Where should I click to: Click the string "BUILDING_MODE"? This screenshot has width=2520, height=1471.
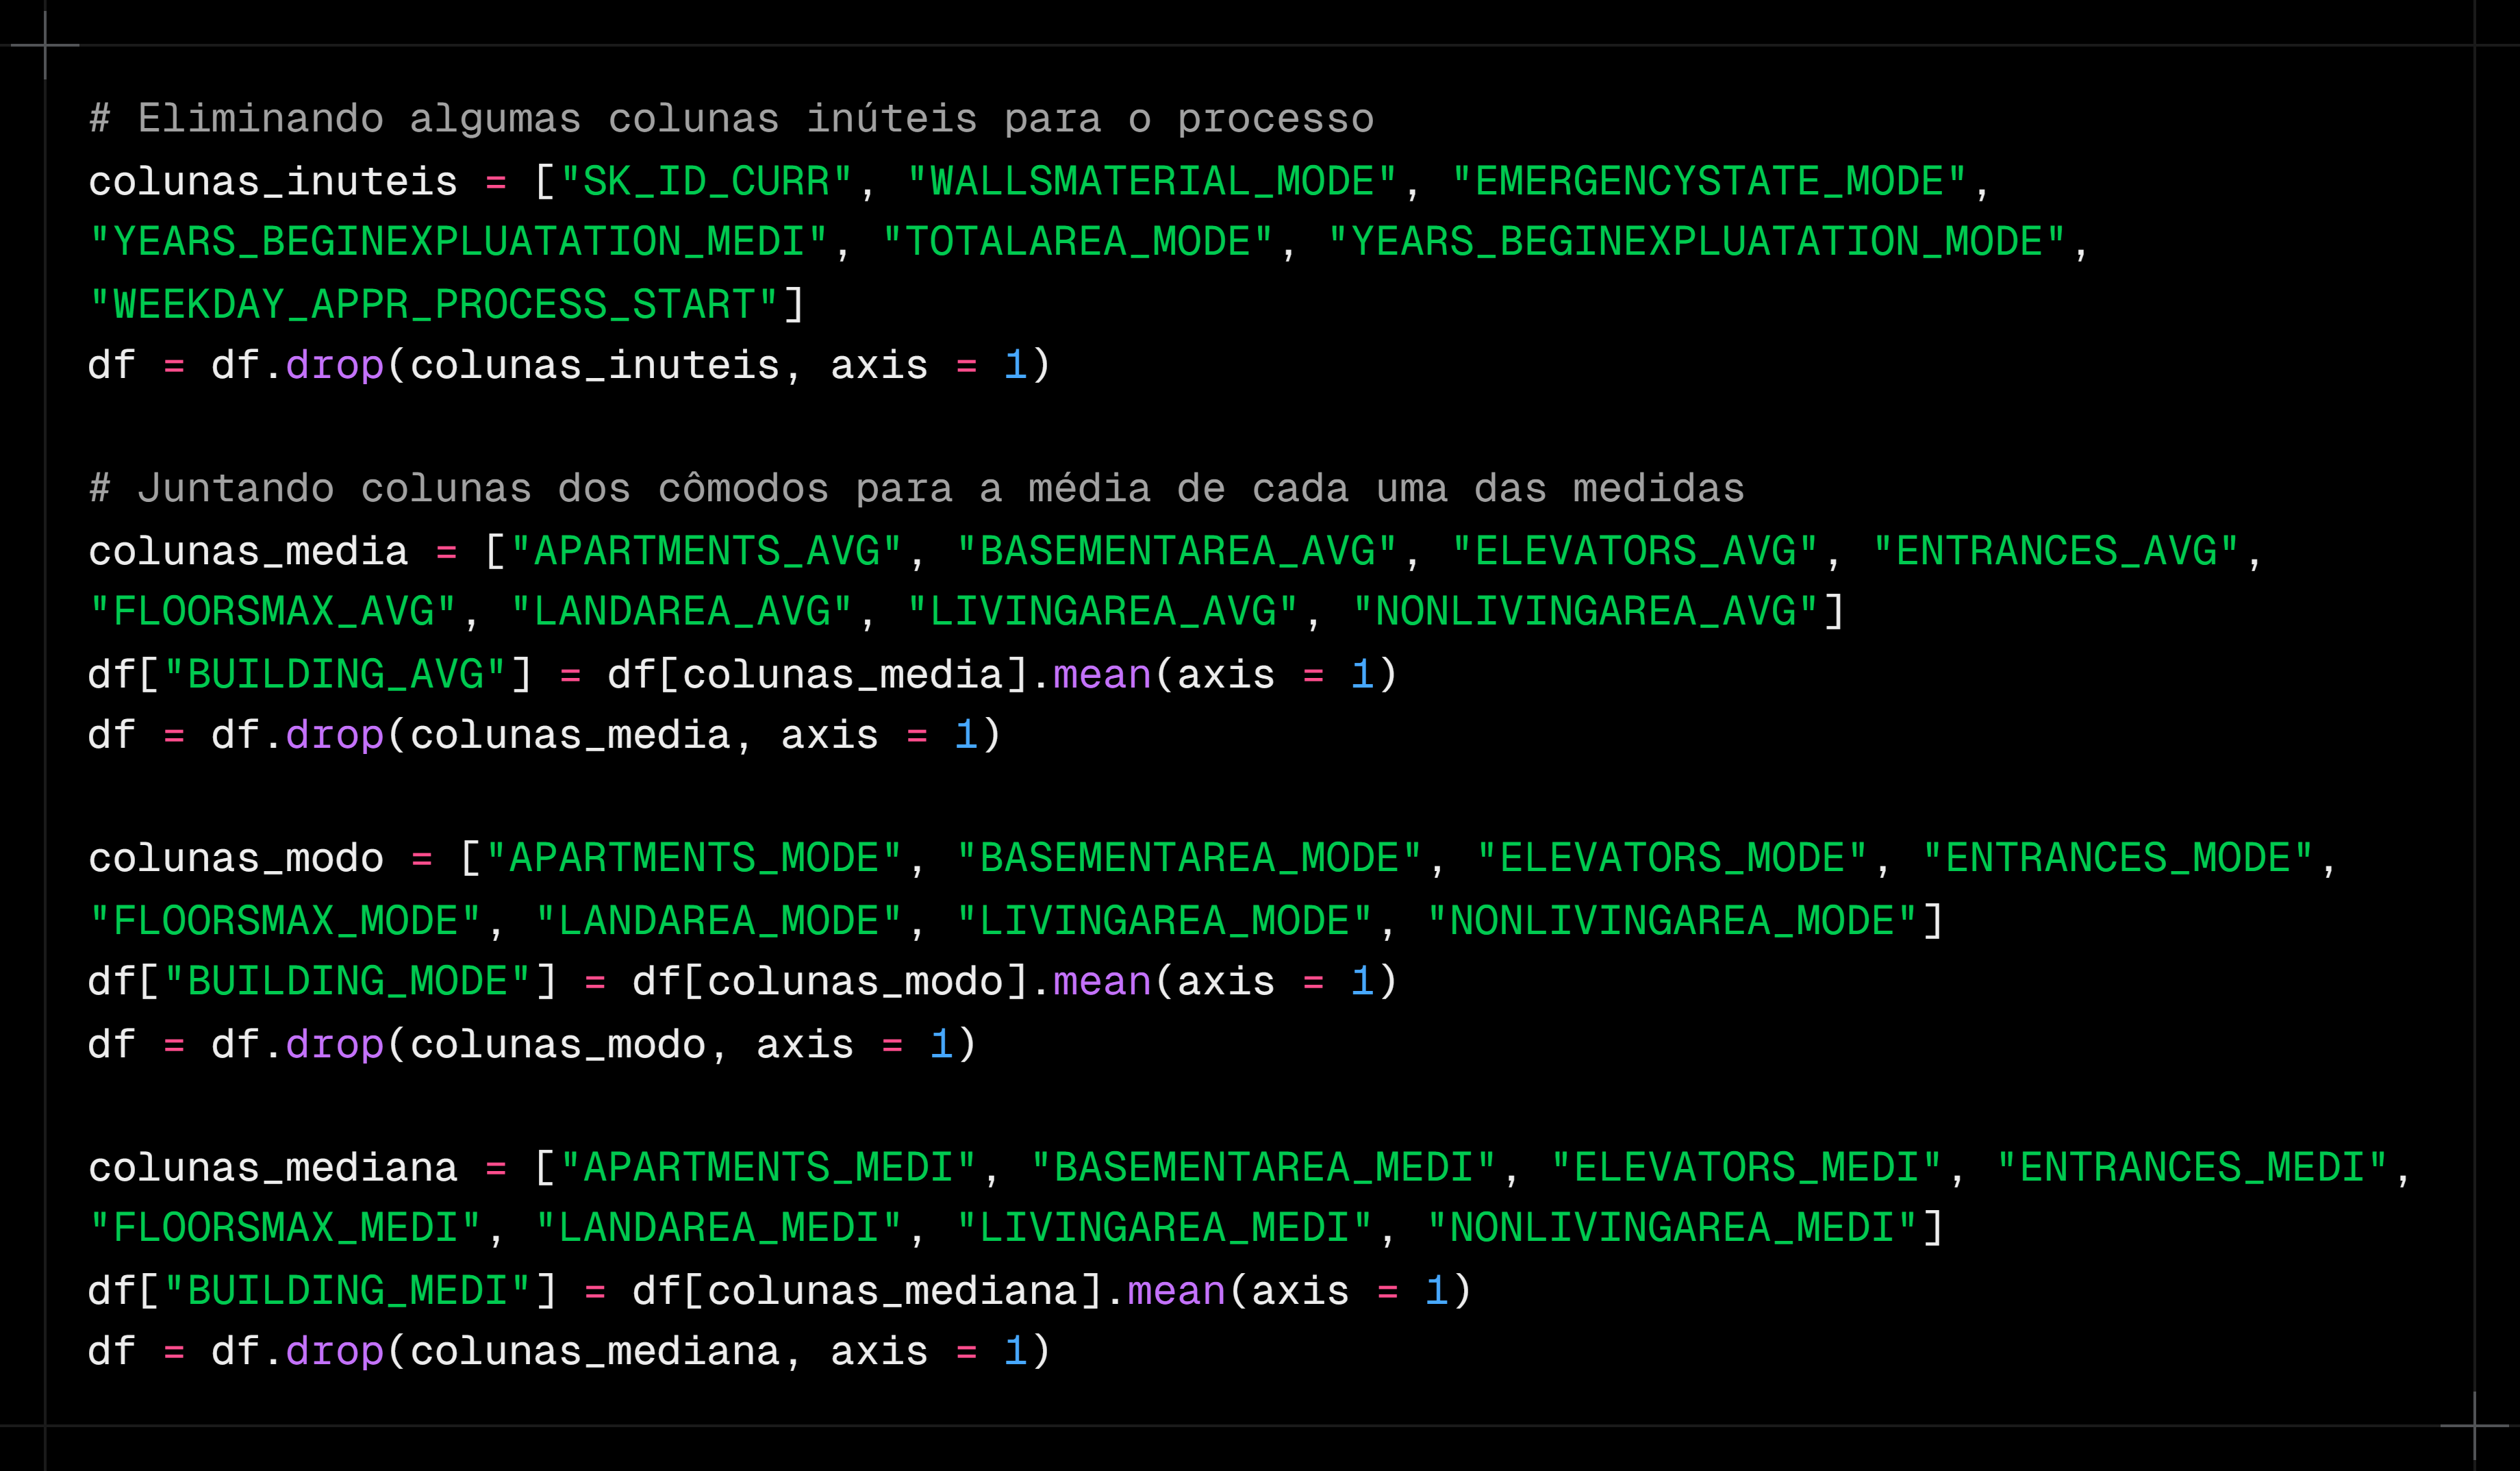tap(347, 981)
